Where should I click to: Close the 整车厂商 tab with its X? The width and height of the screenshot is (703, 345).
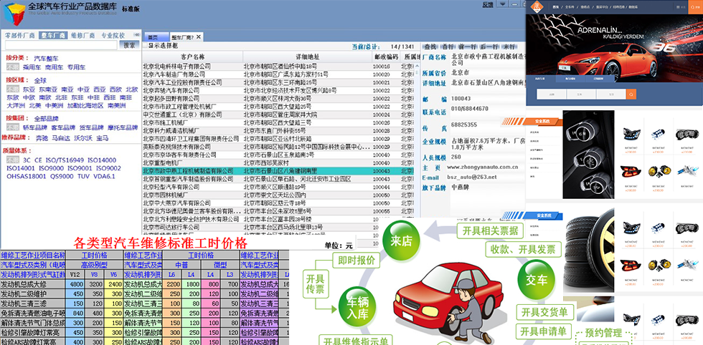pos(198,37)
